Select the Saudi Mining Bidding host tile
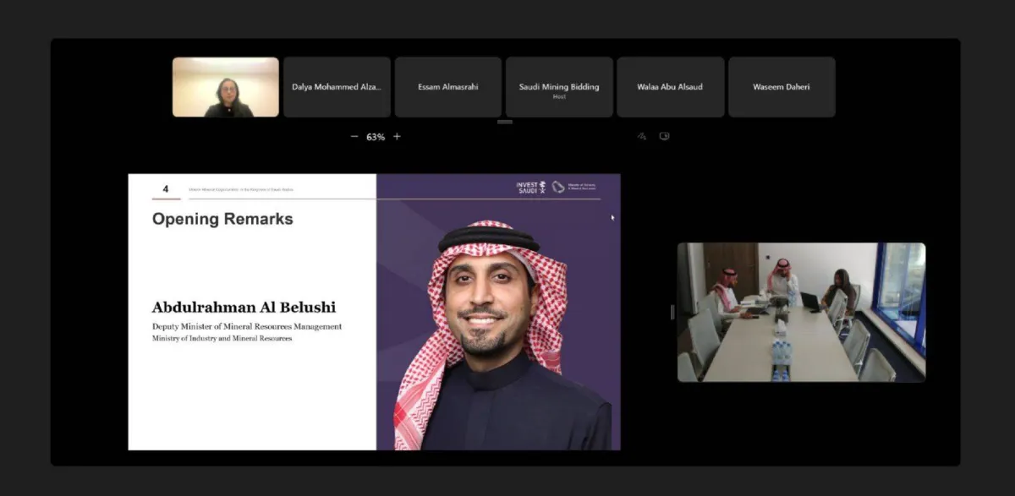Screen dimensions: 1015x496 click(559, 87)
